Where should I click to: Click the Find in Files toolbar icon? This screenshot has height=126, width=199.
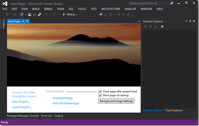(x=101, y=14)
